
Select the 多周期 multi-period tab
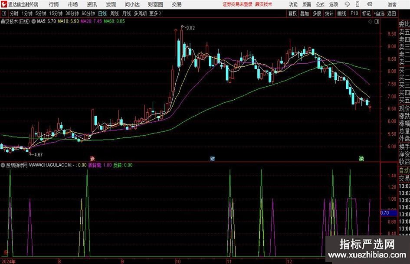click(140, 13)
